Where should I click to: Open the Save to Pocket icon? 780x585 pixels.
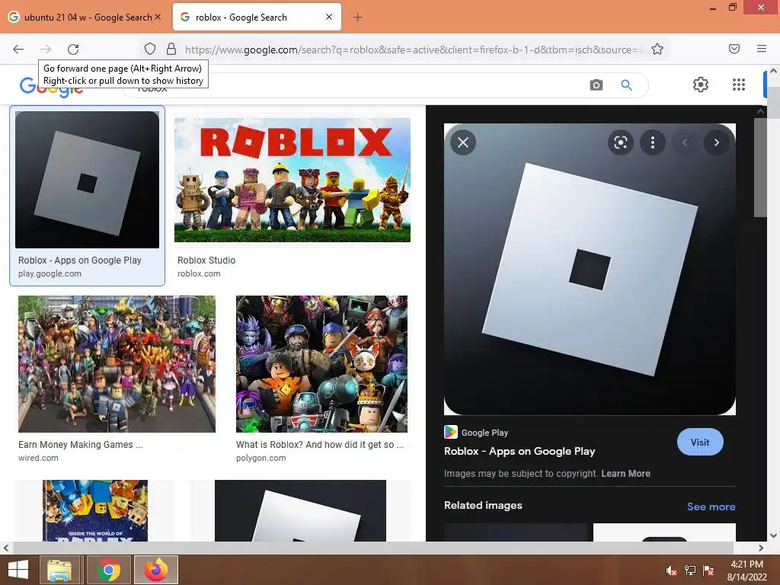[x=734, y=49]
